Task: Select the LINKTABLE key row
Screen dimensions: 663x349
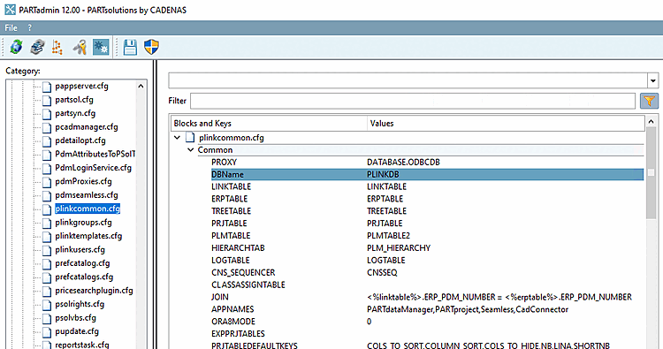Action: [x=427, y=186]
